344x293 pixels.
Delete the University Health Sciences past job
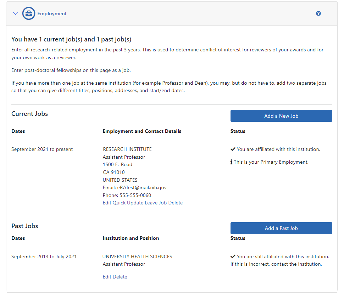pos(120,277)
